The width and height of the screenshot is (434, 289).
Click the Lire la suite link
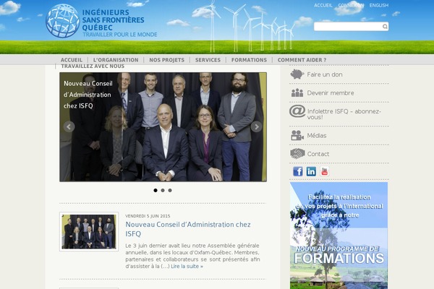(x=187, y=266)
